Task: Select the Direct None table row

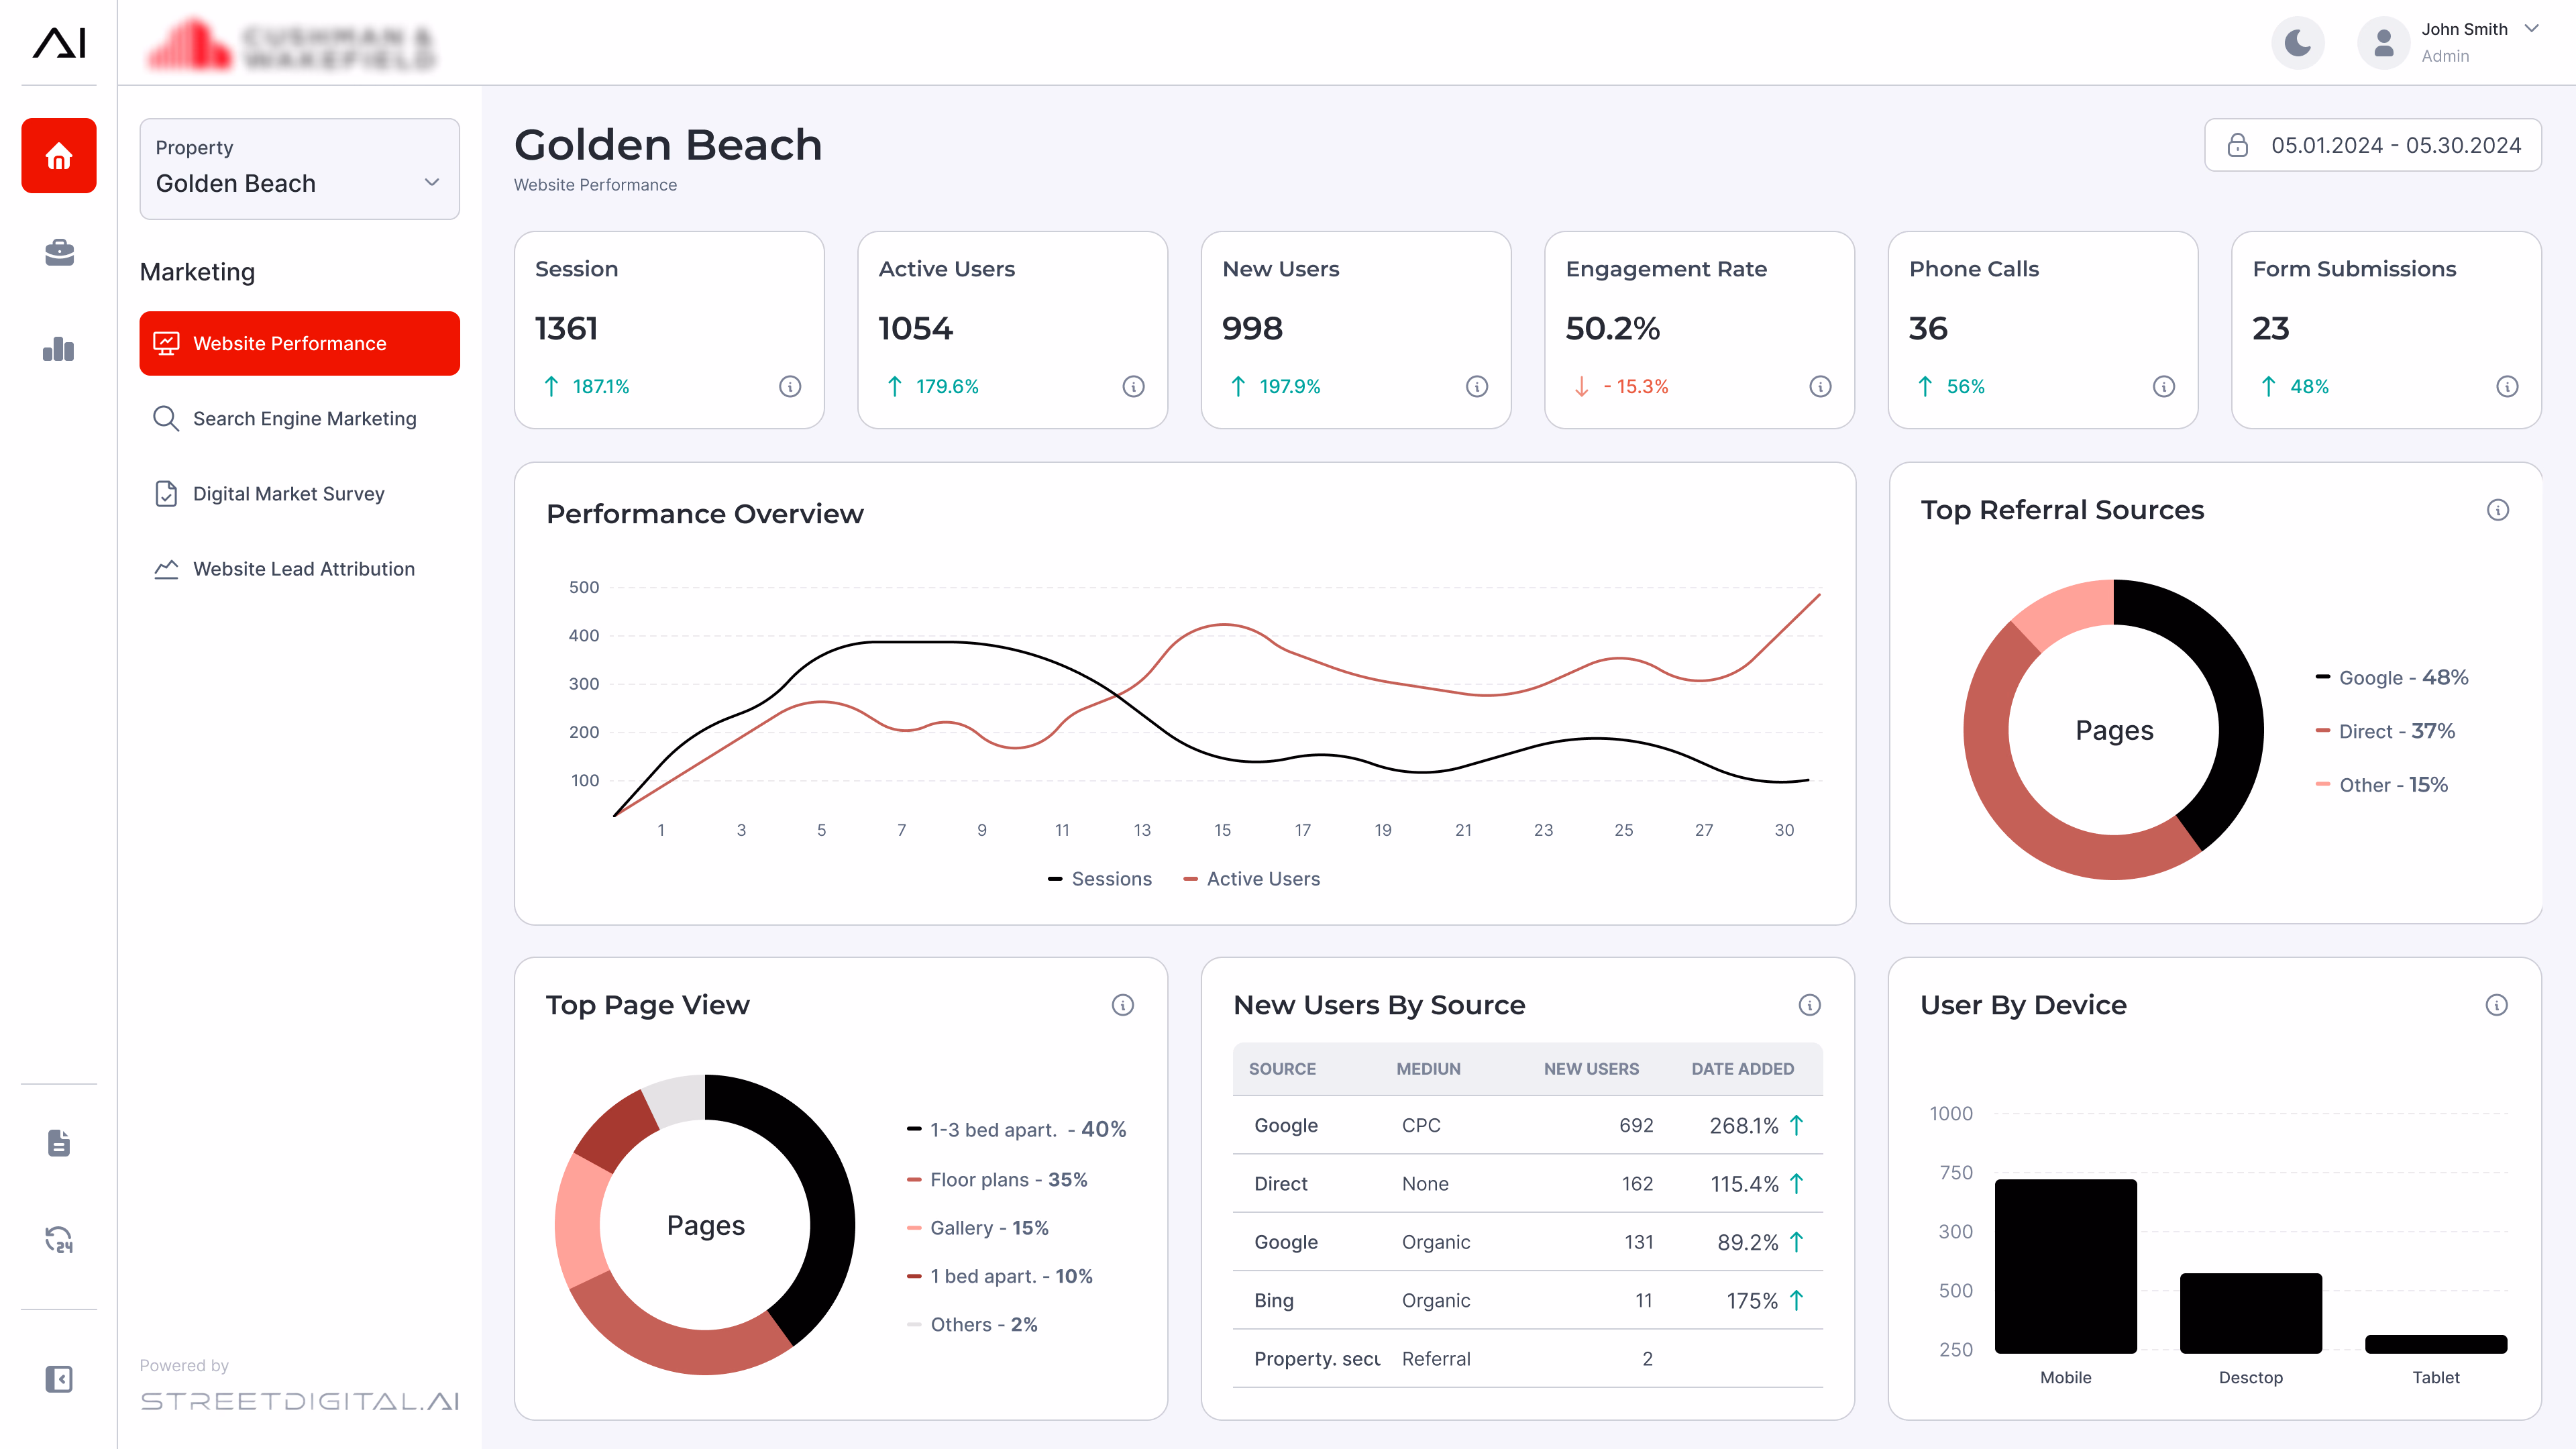Action: tap(1528, 1184)
